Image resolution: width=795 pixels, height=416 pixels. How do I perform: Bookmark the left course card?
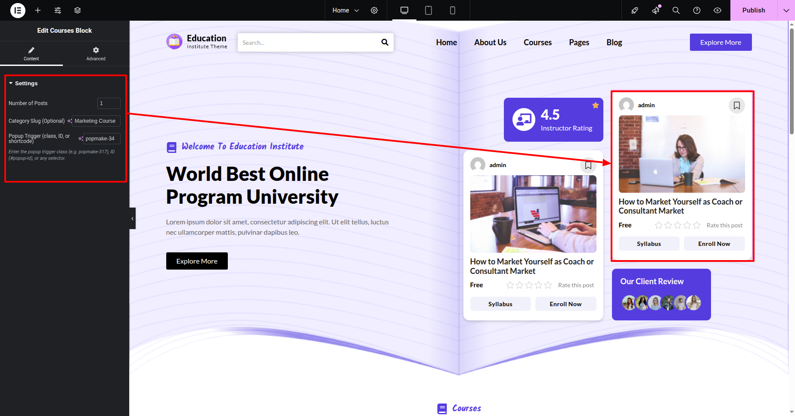[x=588, y=165]
